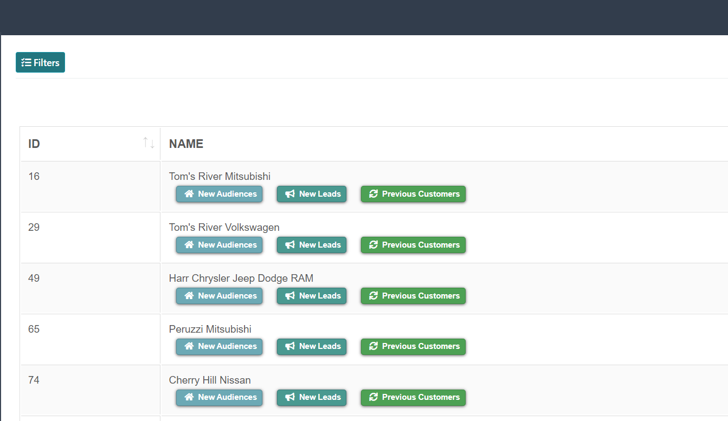Click megaphone icon in Harr Chrysler row

290,296
